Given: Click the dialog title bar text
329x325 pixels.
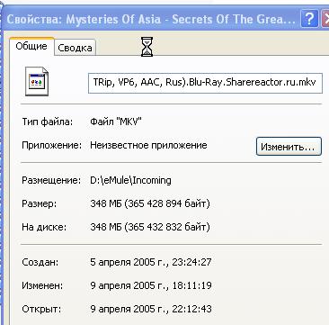Looking at the screenshot, I should click(x=151, y=20).
